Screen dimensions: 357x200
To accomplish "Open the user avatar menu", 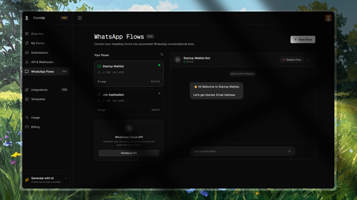I will [x=328, y=18].
